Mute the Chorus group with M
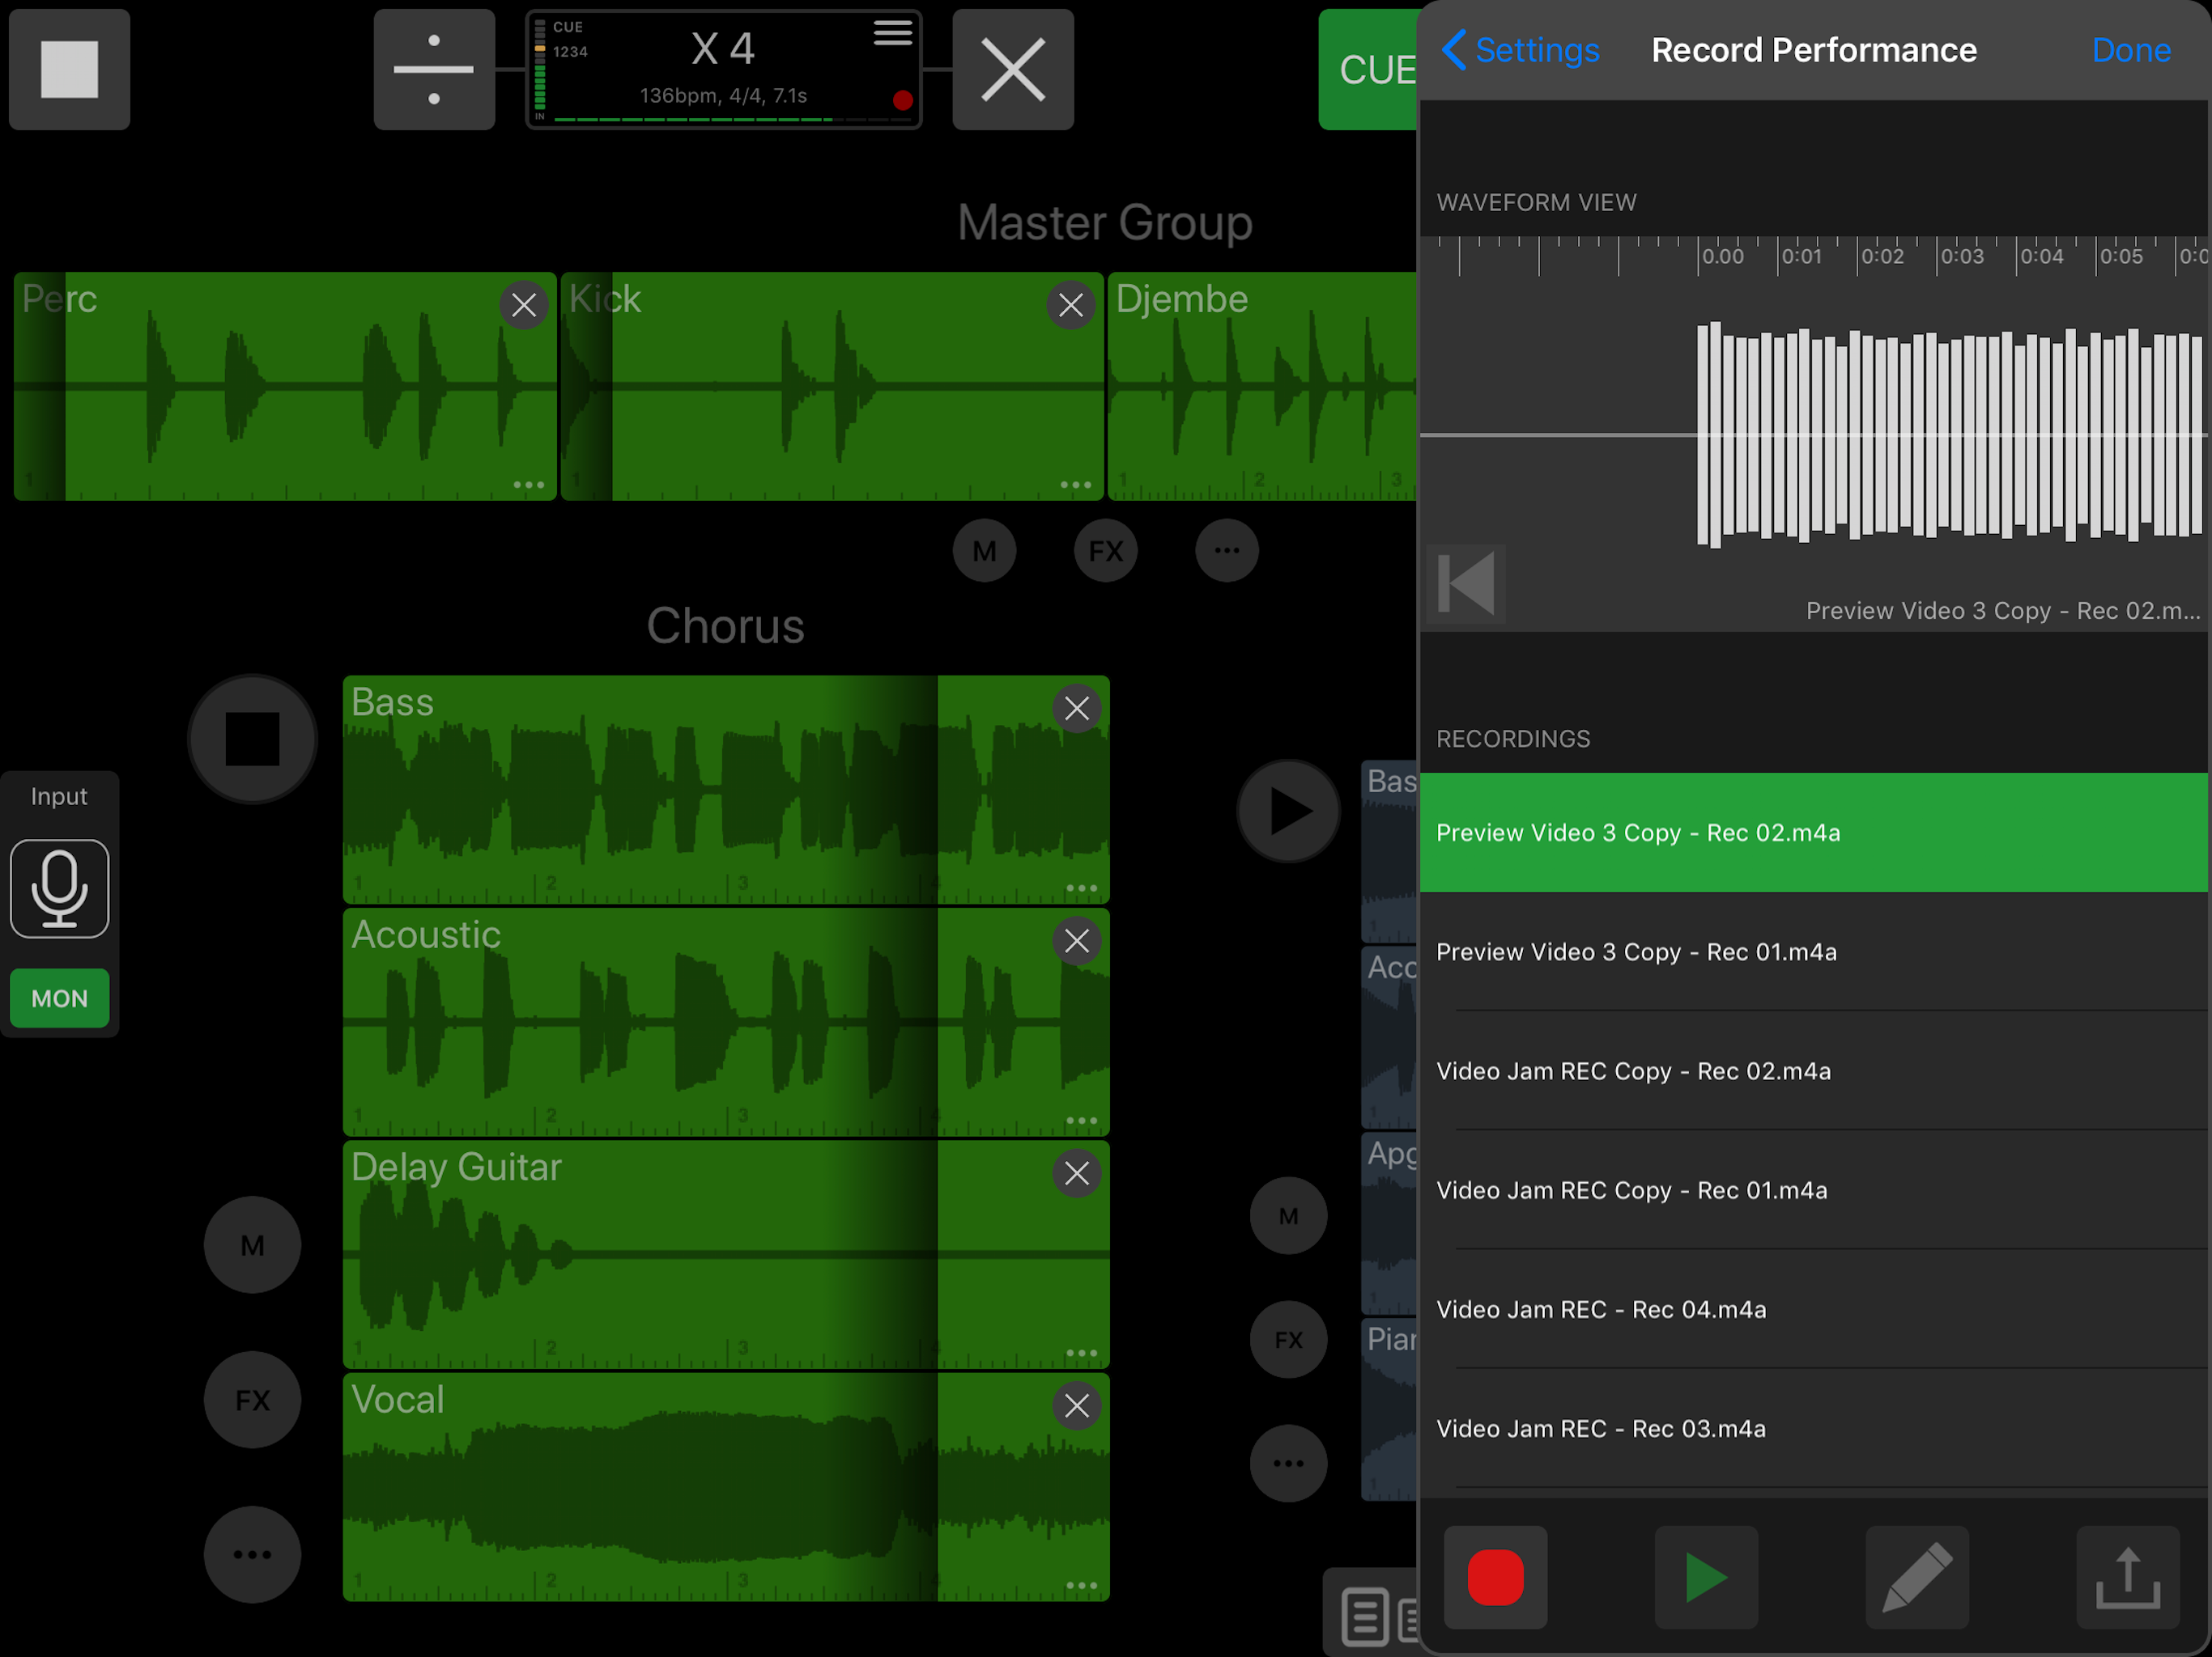The height and width of the screenshot is (1657, 2212). 252,1244
